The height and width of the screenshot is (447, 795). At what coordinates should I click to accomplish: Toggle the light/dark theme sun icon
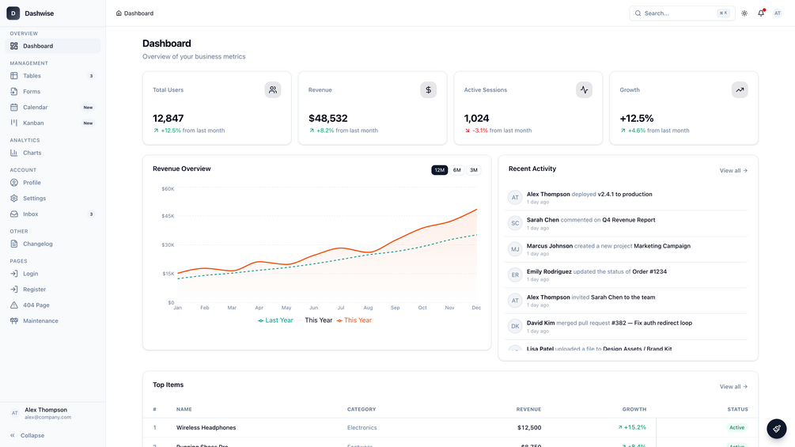tap(744, 13)
